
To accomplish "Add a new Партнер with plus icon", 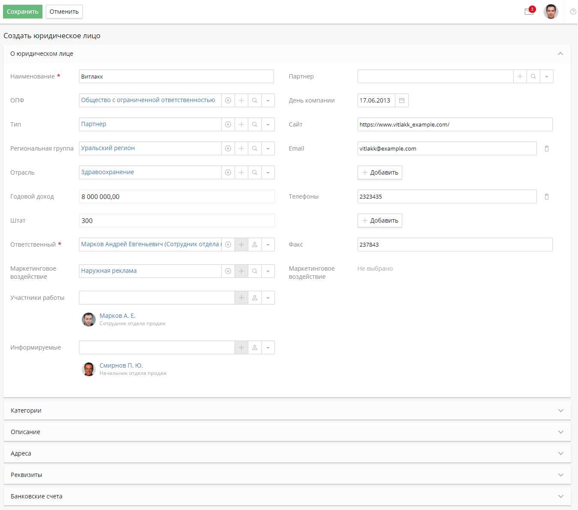I will point(520,76).
